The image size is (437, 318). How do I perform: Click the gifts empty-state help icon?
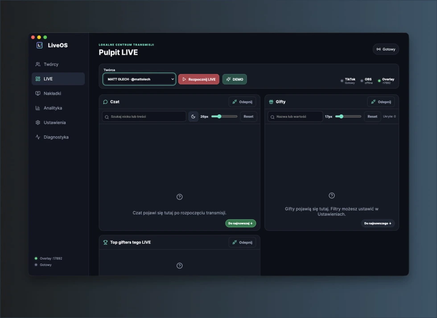pos(332,195)
